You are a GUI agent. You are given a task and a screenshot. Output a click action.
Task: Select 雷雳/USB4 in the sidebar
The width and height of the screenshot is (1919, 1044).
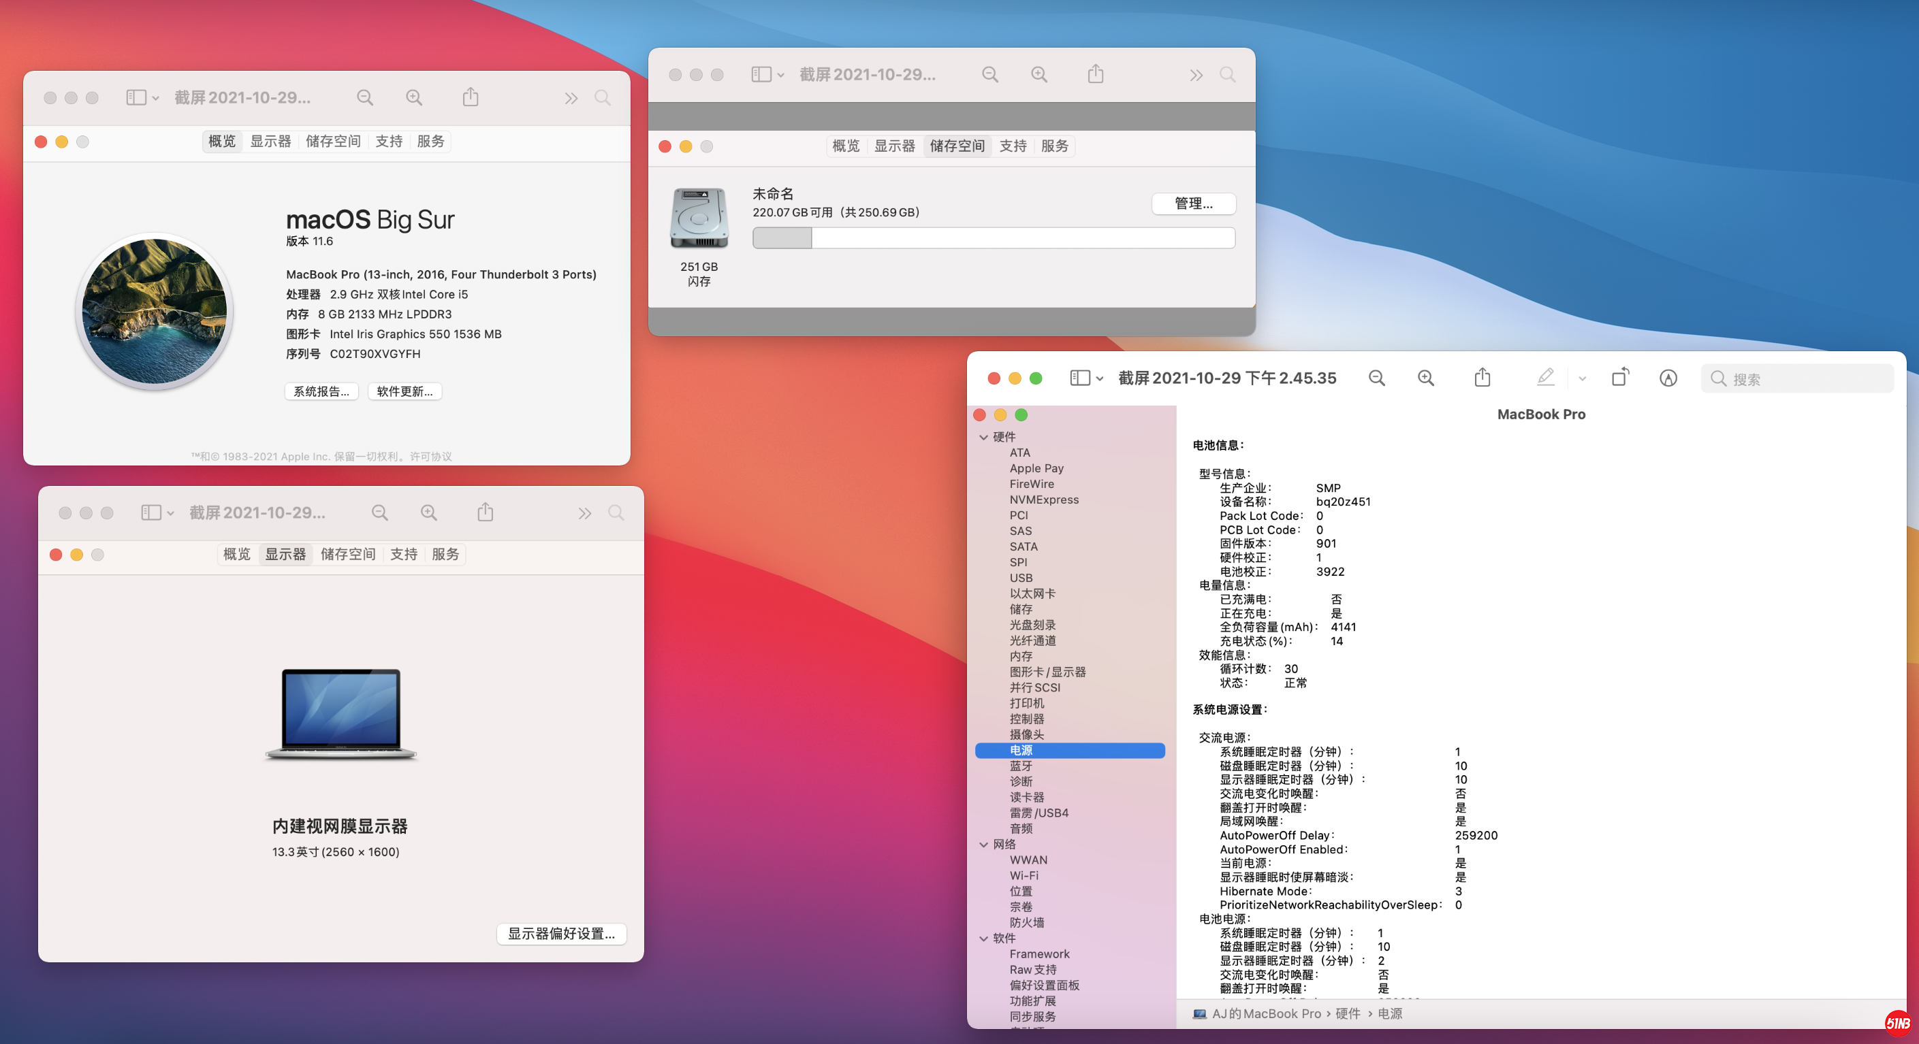(1039, 813)
